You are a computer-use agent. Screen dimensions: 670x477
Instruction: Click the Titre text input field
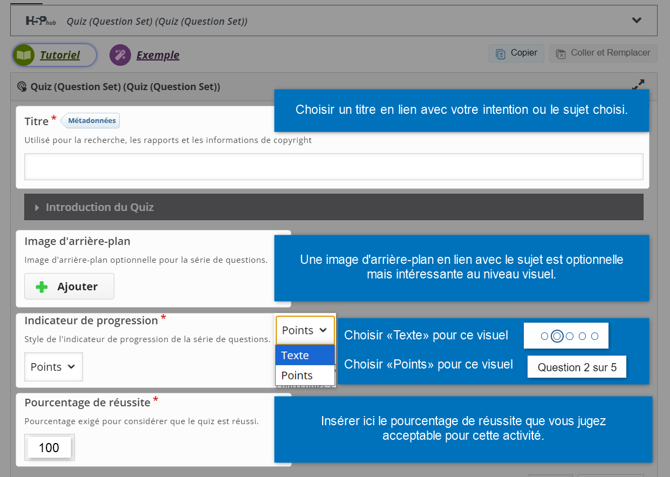(x=333, y=167)
